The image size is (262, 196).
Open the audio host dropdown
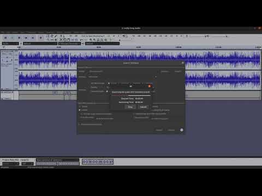pos(10,44)
